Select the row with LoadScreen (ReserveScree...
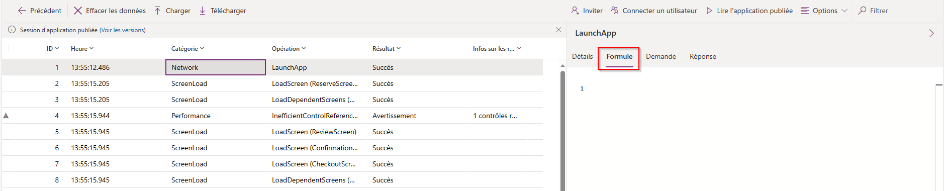This screenshot has height=191, width=944. [x=272, y=83]
